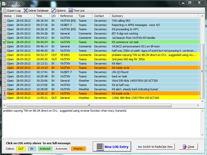Click the orange Priority color swatch
Image resolution: width=207 pixels, height=155 pixels.
(x=78, y=149)
